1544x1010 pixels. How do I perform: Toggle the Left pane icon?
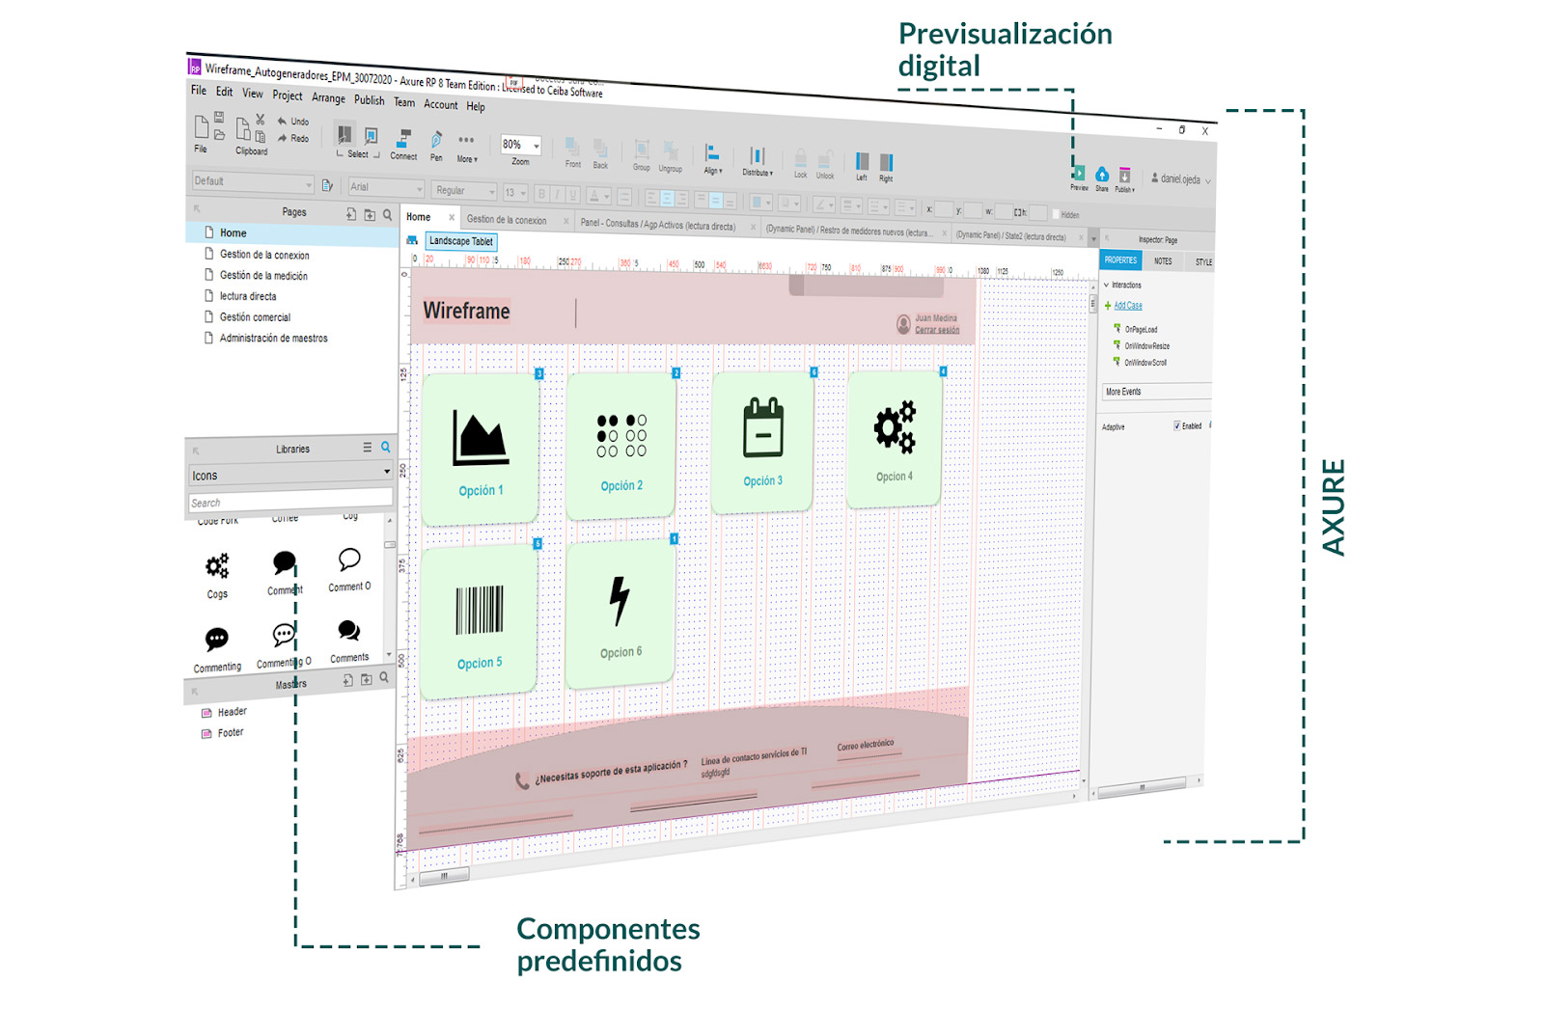[862, 162]
